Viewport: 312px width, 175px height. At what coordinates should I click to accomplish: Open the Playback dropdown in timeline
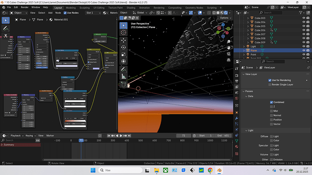click(x=17, y=136)
